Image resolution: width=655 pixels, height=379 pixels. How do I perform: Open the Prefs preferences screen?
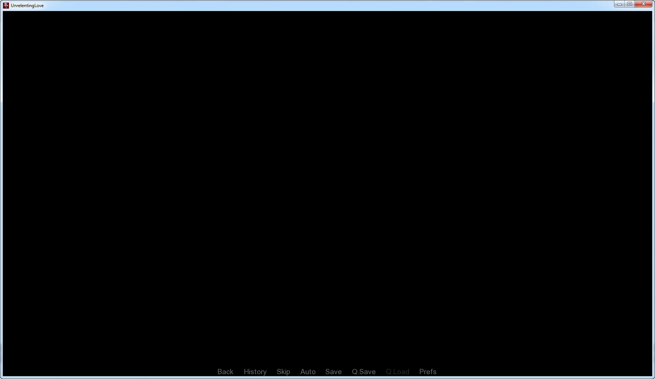pyautogui.click(x=428, y=372)
